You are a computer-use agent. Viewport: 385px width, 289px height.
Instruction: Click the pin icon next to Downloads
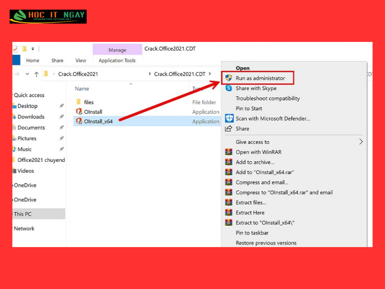point(62,117)
